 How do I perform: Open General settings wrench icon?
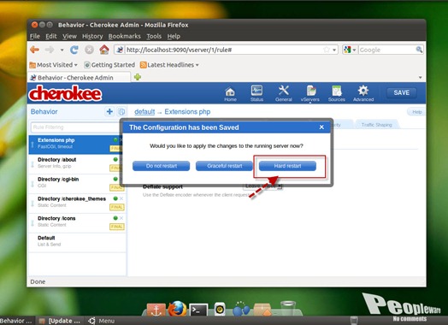(284, 93)
